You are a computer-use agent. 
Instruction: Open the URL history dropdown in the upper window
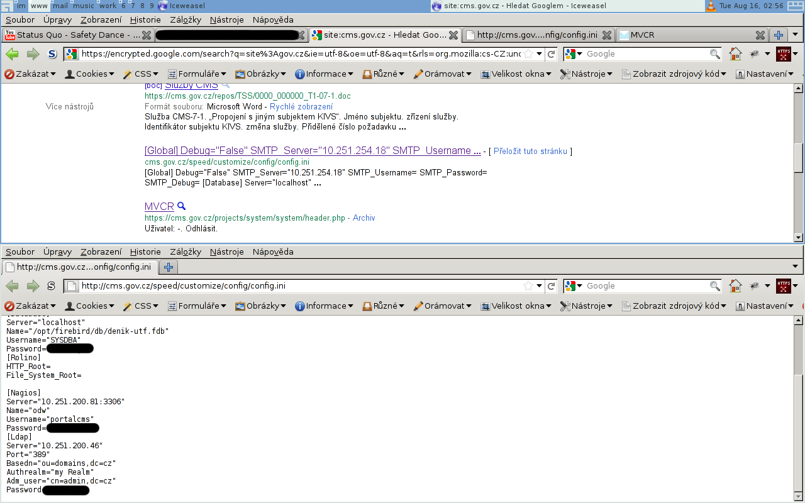coord(540,54)
